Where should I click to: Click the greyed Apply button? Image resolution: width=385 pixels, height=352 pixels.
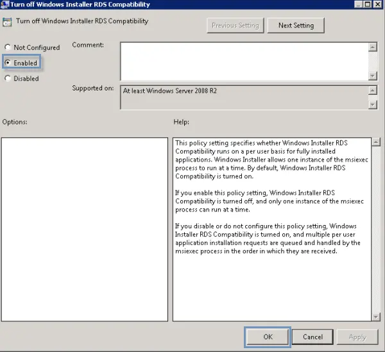[357, 337]
